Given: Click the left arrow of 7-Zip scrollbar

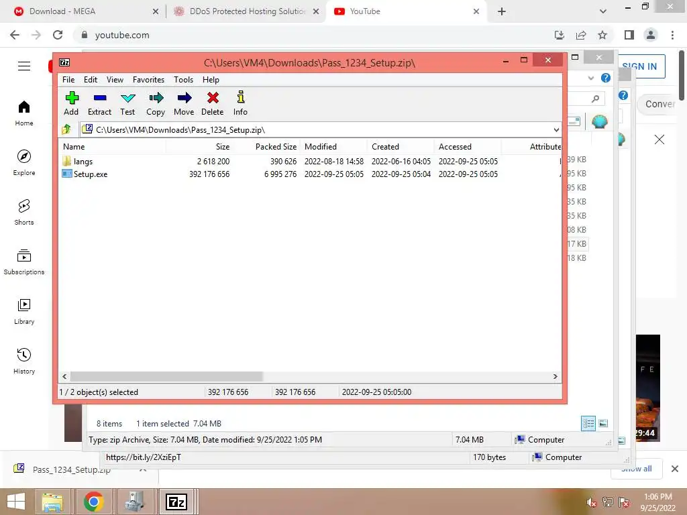Looking at the screenshot, I should pyautogui.click(x=65, y=377).
